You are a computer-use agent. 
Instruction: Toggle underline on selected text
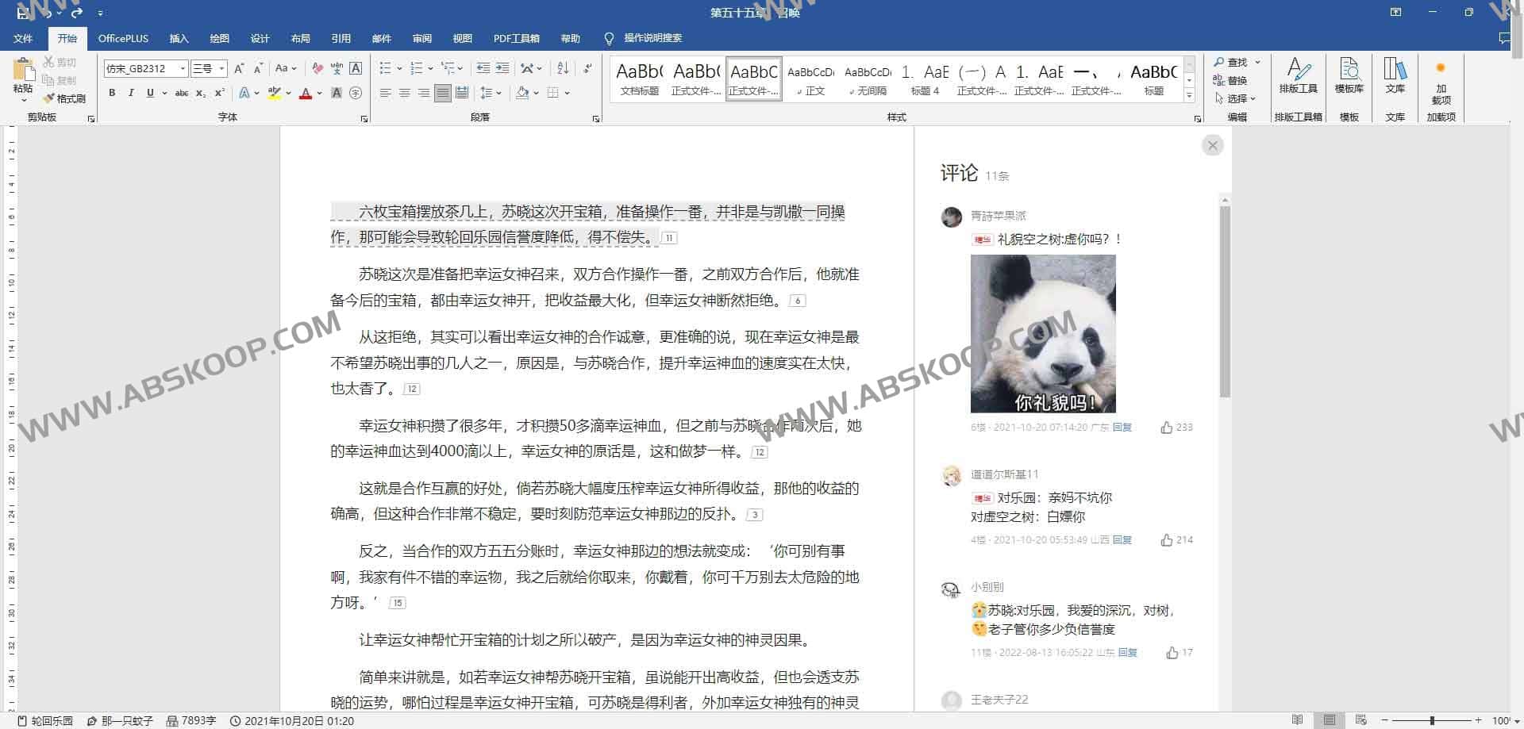point(150,94)
